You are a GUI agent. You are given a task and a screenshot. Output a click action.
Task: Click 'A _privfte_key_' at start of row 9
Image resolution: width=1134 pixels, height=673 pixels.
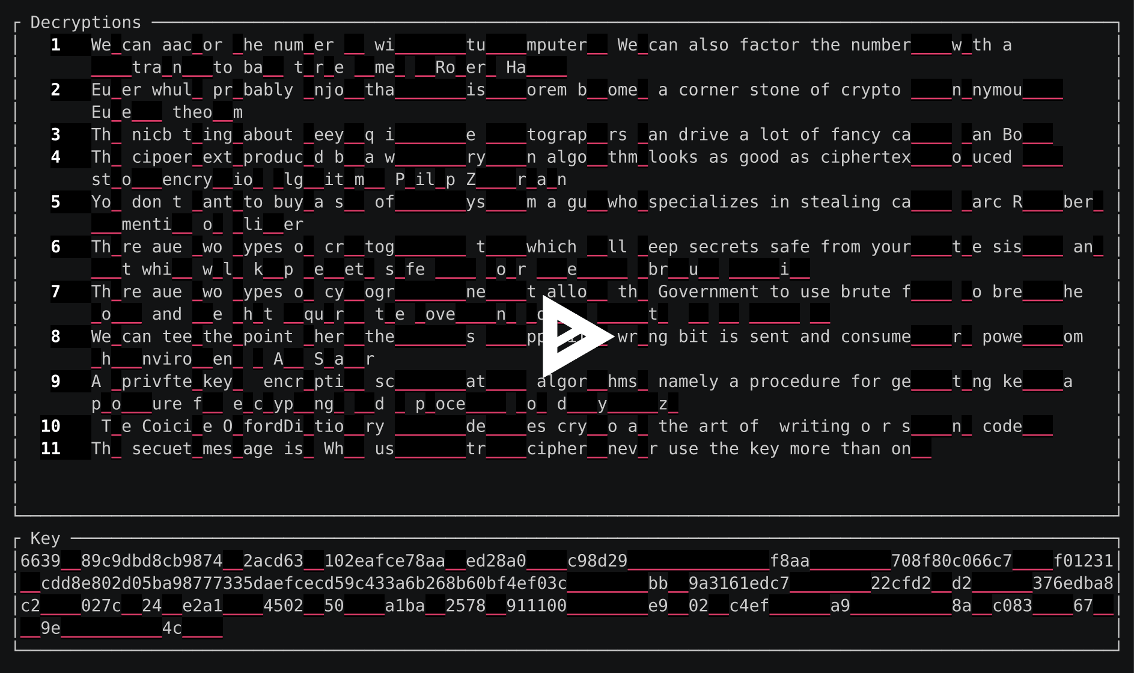167,382
